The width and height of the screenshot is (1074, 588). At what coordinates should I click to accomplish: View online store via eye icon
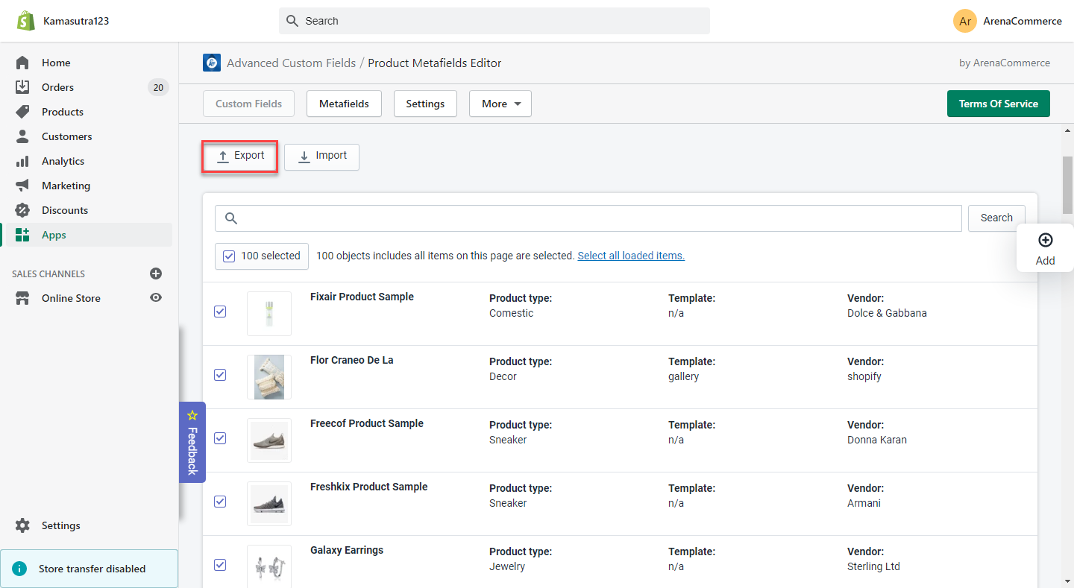click(156, 297)
